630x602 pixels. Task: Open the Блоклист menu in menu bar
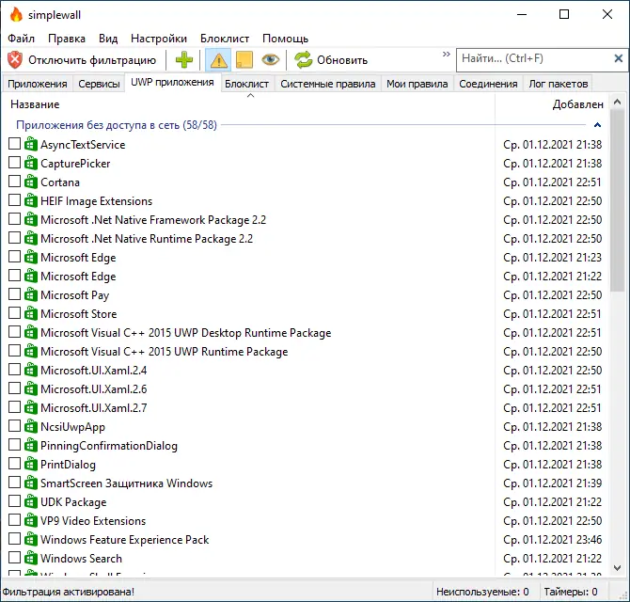pos(225,39)
